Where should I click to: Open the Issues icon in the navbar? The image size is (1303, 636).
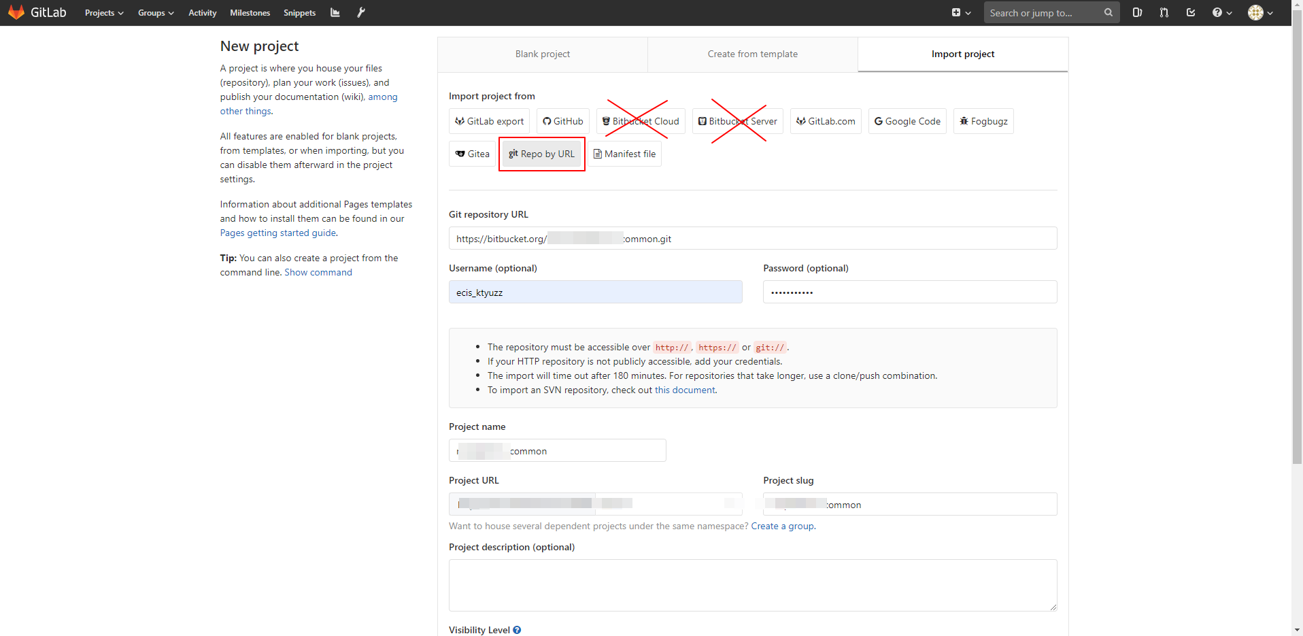(x=1137, y=12)
